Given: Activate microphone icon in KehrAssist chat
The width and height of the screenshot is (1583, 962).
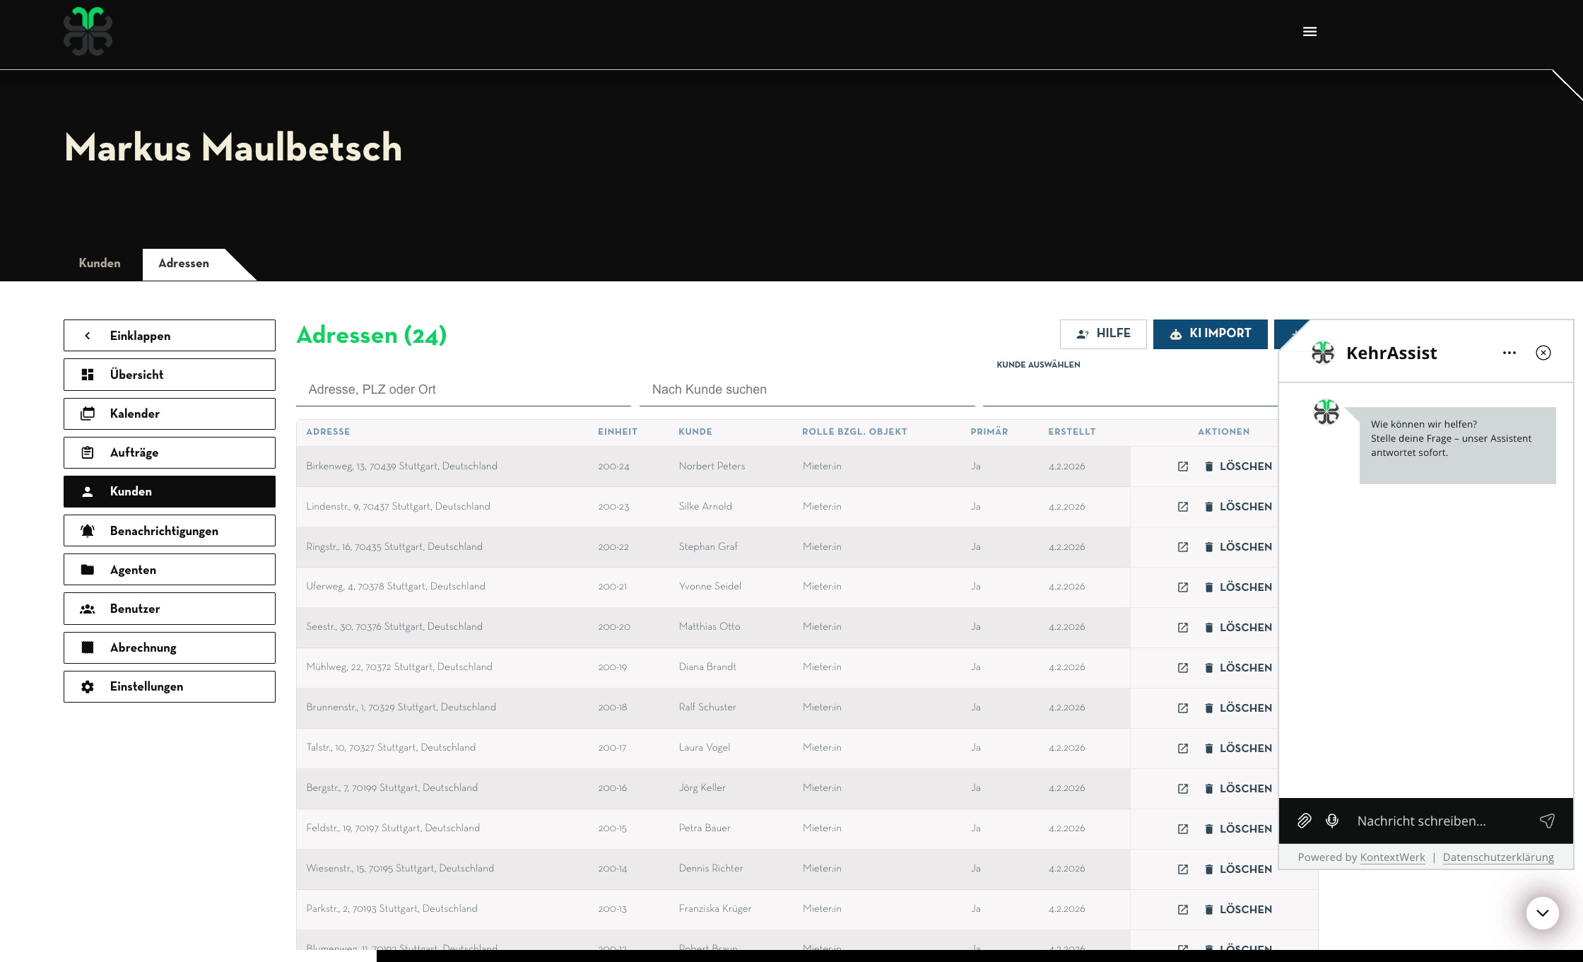Looking at the screenshot, I should 1332,821.
